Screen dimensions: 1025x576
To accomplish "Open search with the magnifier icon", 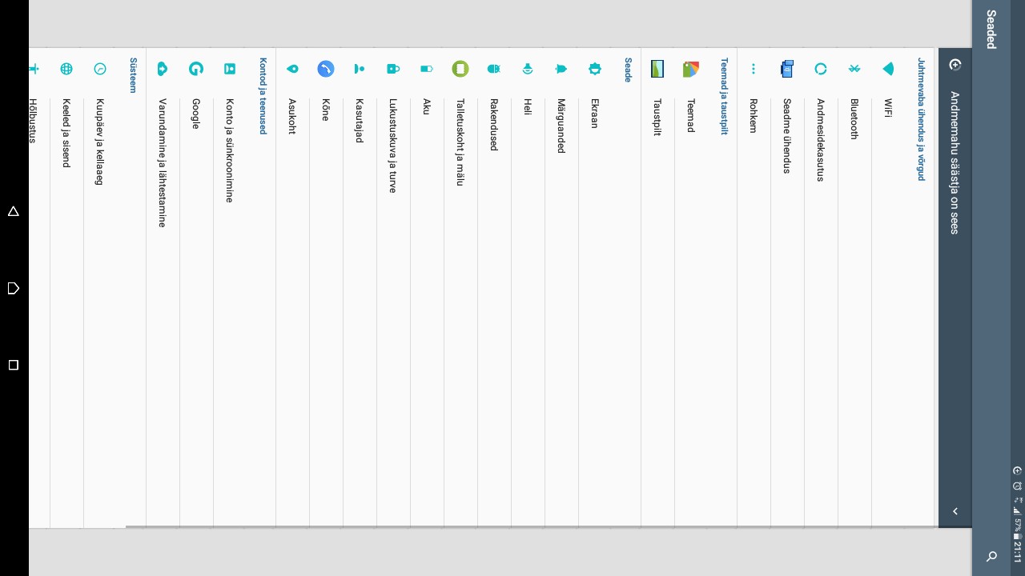I will 992,556.
